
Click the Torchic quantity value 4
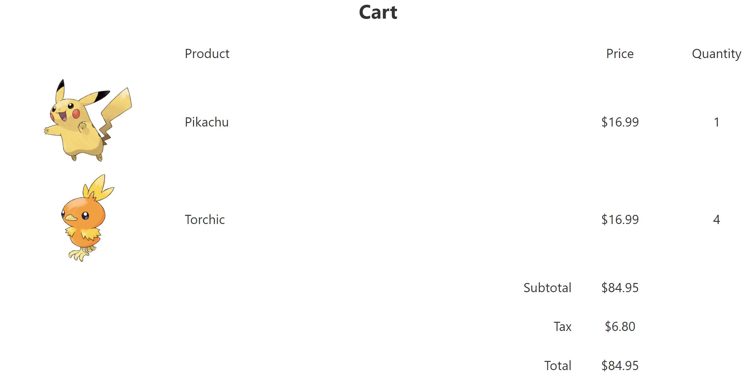[716, 220]
